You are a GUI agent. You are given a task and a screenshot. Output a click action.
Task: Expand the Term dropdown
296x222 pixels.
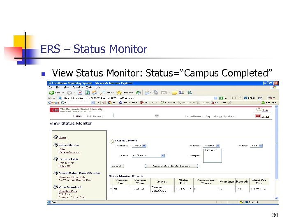click(218, 146)
